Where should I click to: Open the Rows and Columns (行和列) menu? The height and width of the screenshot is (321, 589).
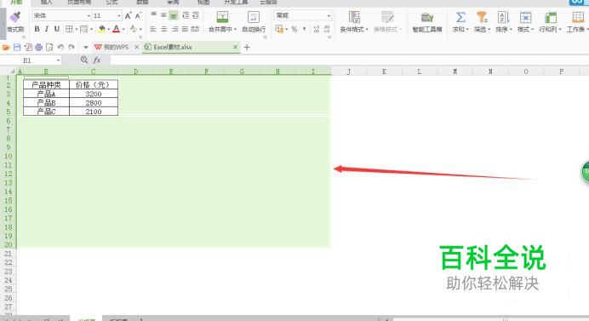(x=550, y=22)
